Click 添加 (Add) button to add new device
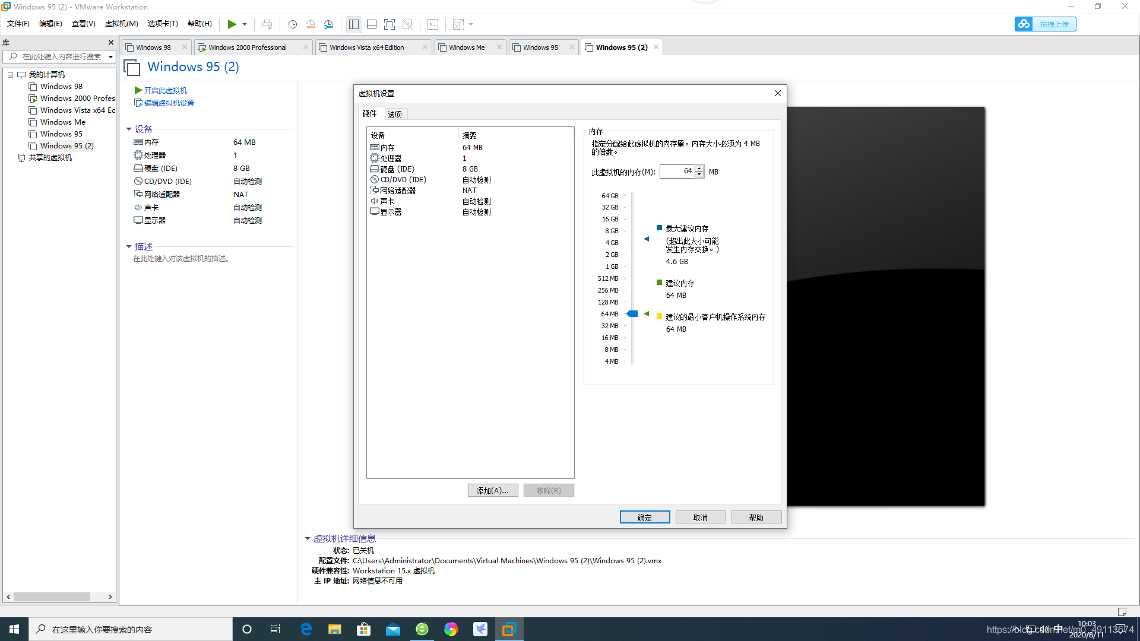The height and width of the screenshot is (641, 1140). [492, 490]
